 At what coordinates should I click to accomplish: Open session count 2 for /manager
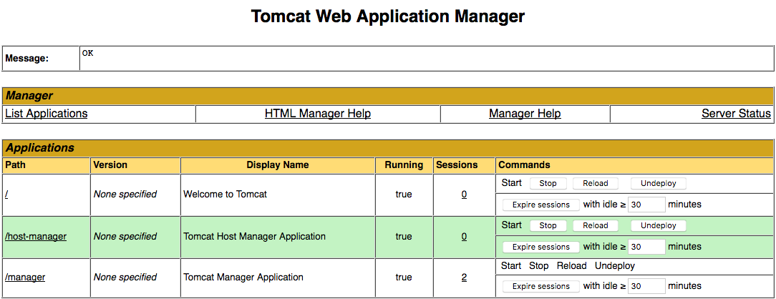click(x=464, y=278)
